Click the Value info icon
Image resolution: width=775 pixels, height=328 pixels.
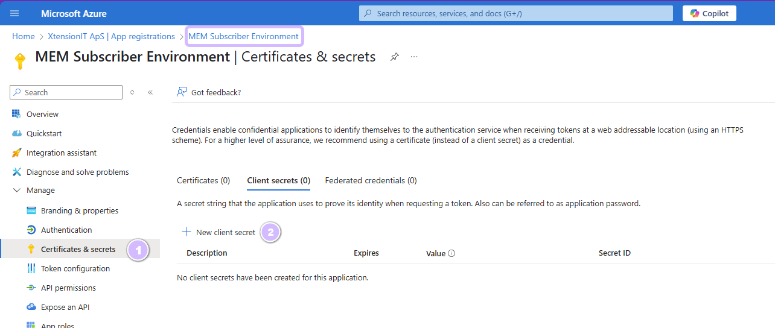pos(451,254)
